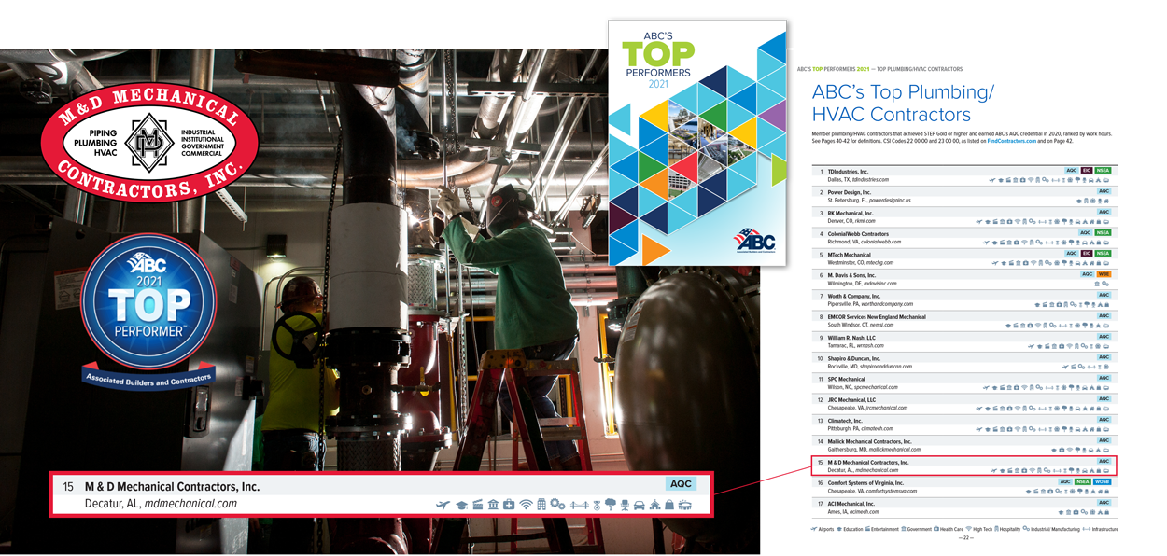Click the airplane Airports icon in the enlarged M & D callout

click(x=443, y=506)
